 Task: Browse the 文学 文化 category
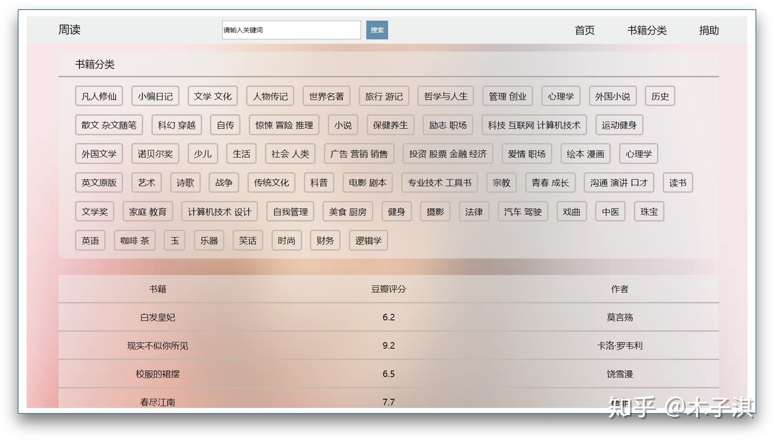[213, 96]
